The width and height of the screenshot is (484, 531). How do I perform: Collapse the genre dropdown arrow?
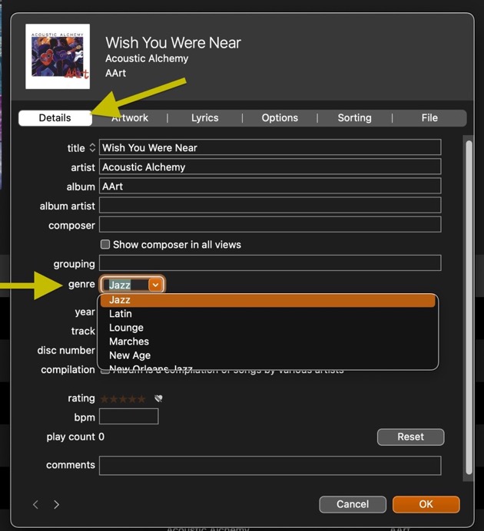(155, 285)
